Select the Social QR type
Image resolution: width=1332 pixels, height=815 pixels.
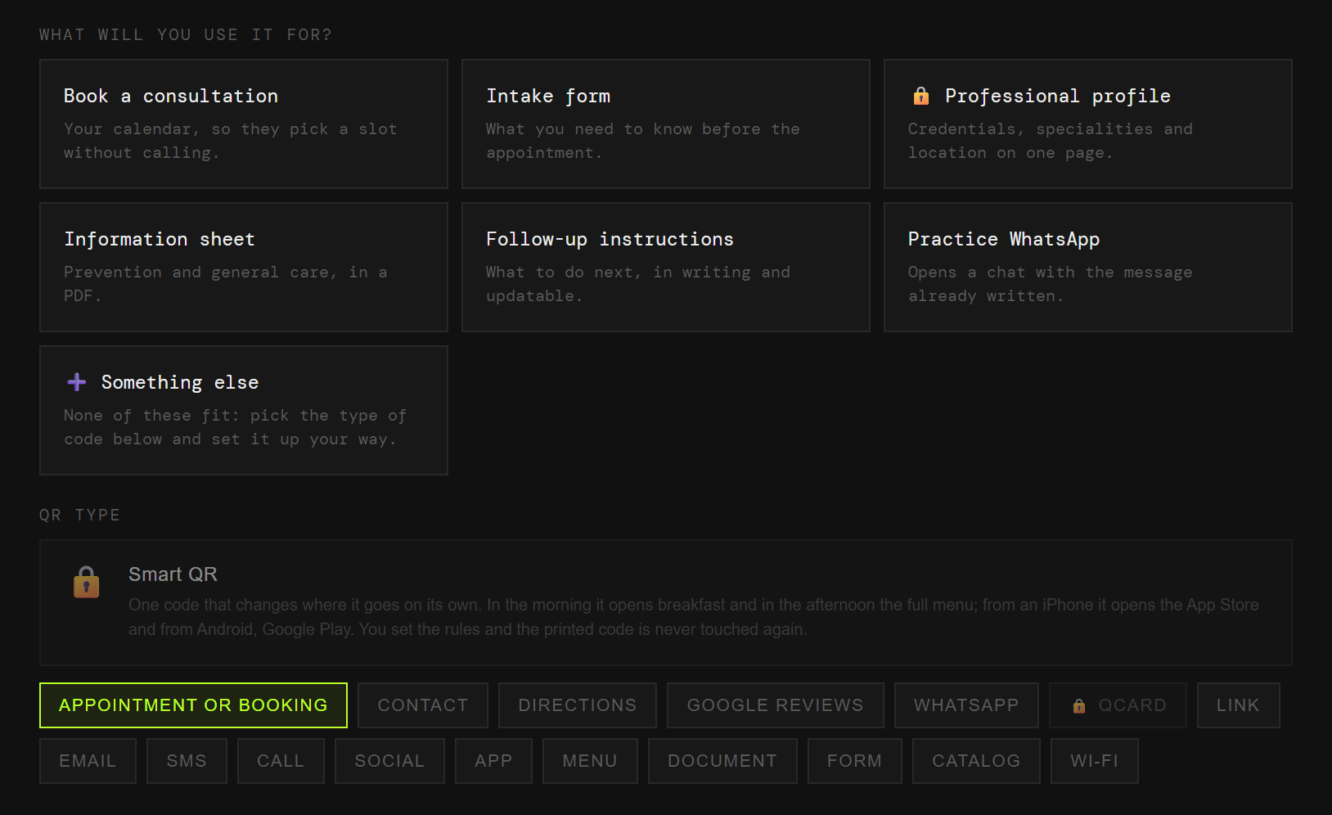[x=389, y=761]
